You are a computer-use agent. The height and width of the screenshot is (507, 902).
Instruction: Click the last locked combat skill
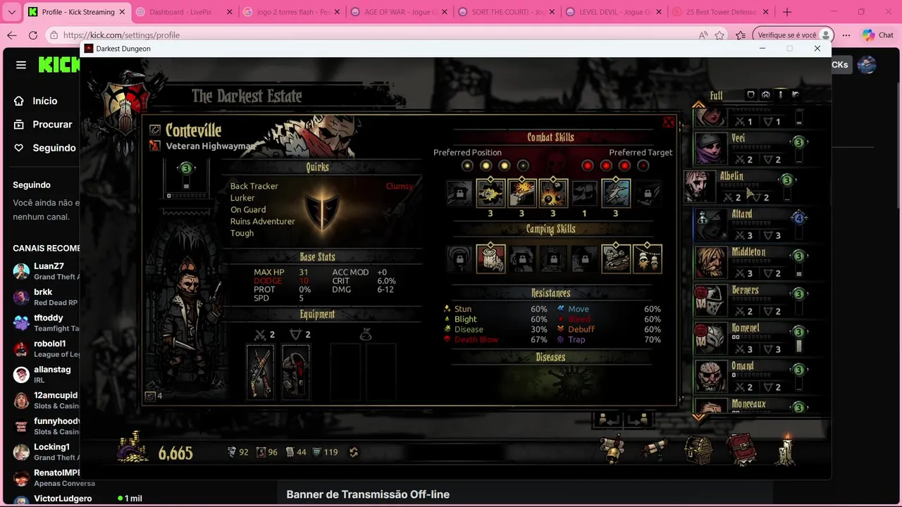(x=647, y=193)
